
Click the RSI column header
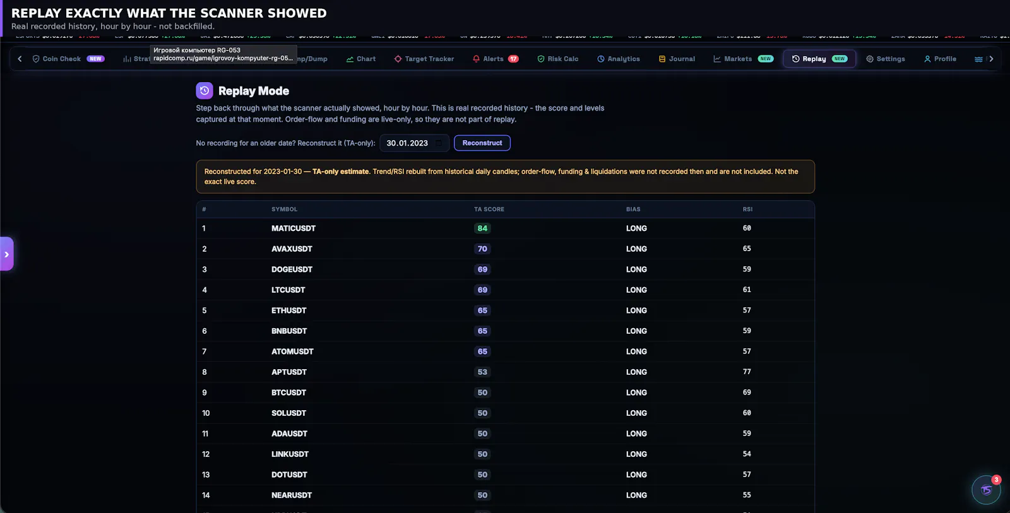(x=747, y=209)
